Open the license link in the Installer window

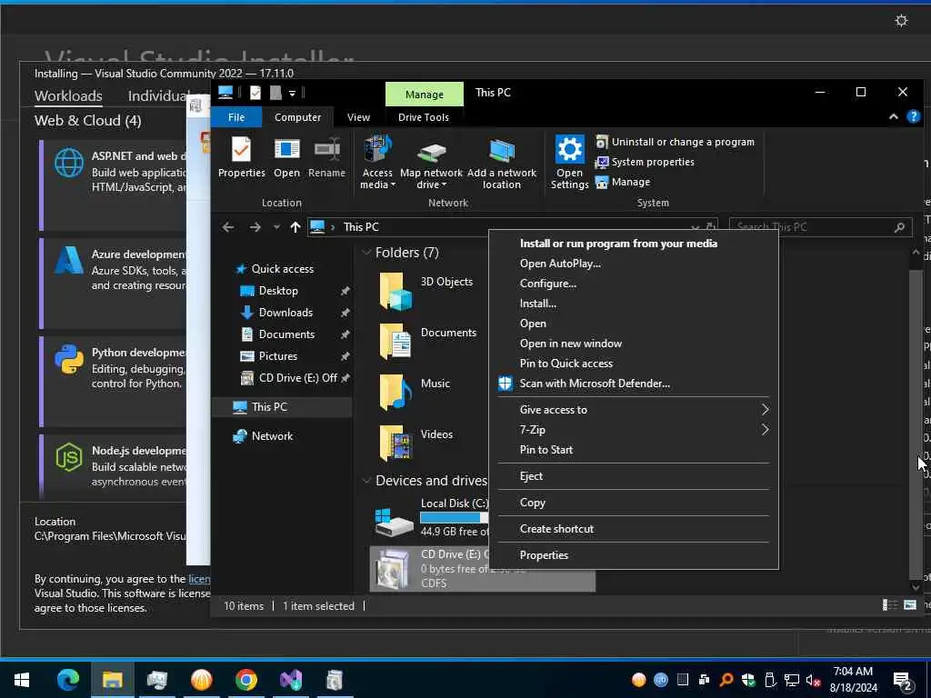tap(199, 579)
